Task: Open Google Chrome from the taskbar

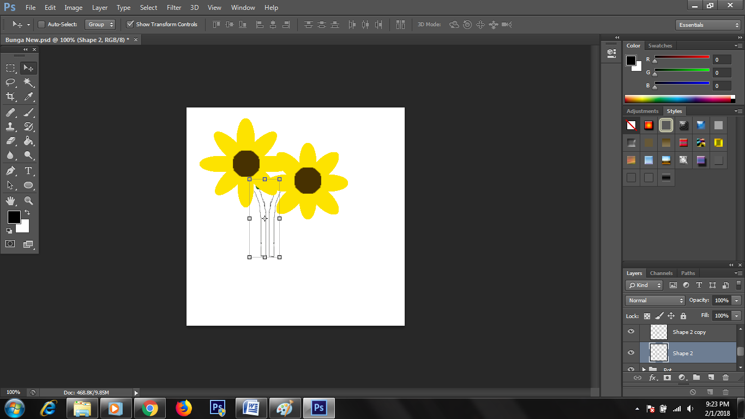Action: (149, 408)
